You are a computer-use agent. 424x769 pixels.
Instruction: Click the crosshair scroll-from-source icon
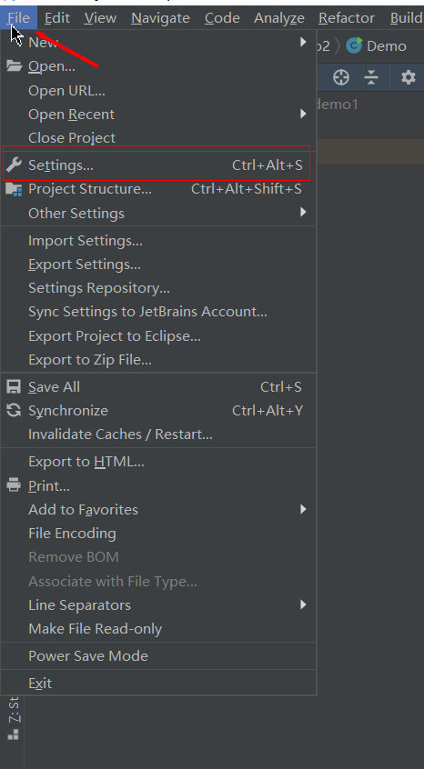340,77
